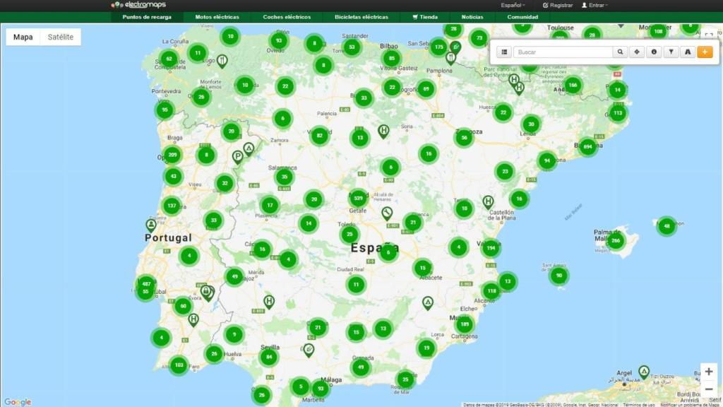This screenshot has height=407, width=723.
Task: Open the Español language dropdown
Action: pos(512,4)
